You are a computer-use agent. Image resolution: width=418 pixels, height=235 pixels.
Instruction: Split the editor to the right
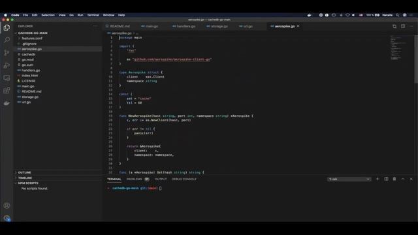coord(403,26)
